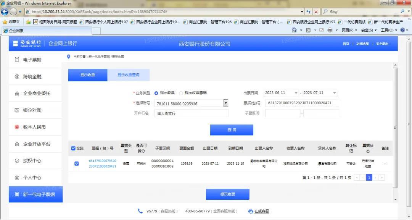Click the online customer service icon
412x220 pixels.
250,211
